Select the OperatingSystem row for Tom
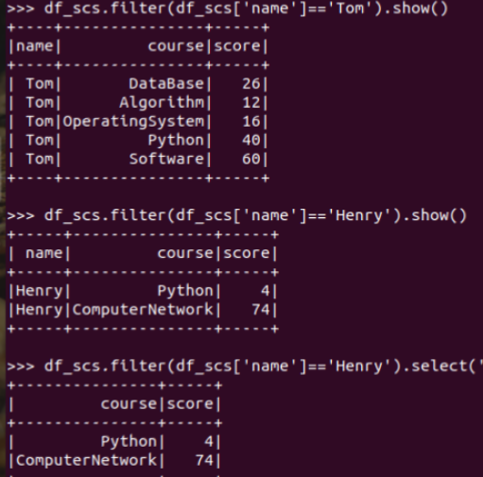This screenshot has width=483, height=477. [x=138, y=122]
